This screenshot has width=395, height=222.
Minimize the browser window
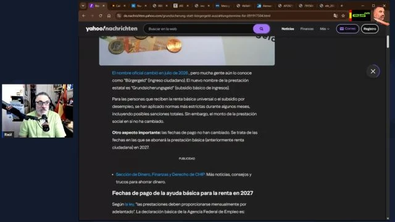pyautogui.click(x=362, y=6)
